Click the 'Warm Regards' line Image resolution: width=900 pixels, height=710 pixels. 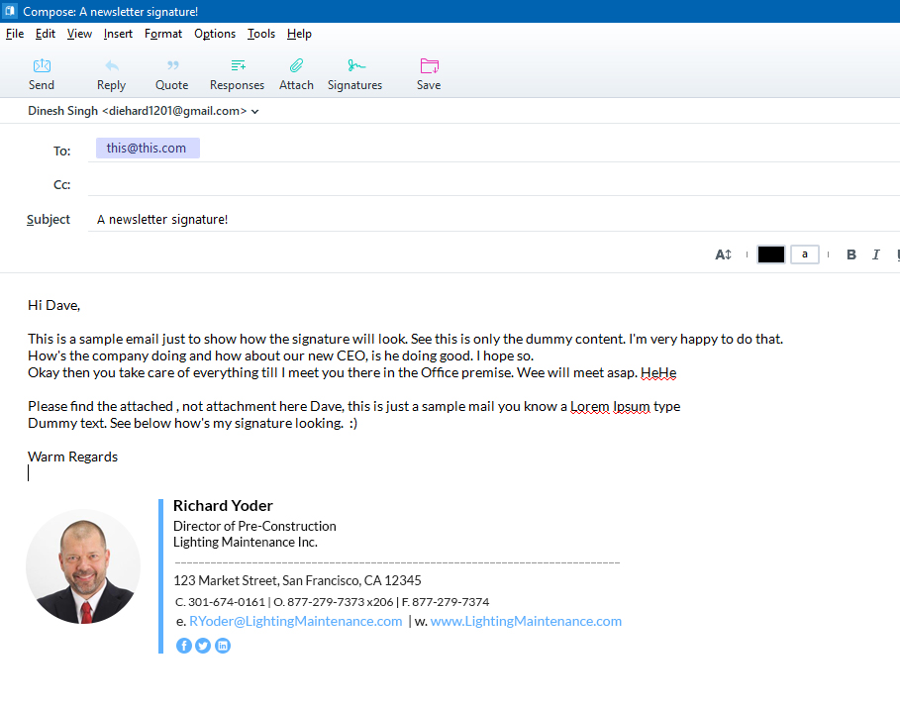[x=73, y=456]
